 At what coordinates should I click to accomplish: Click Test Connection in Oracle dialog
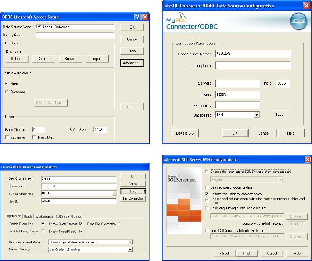pyautogui.click(x=133, y=199)
